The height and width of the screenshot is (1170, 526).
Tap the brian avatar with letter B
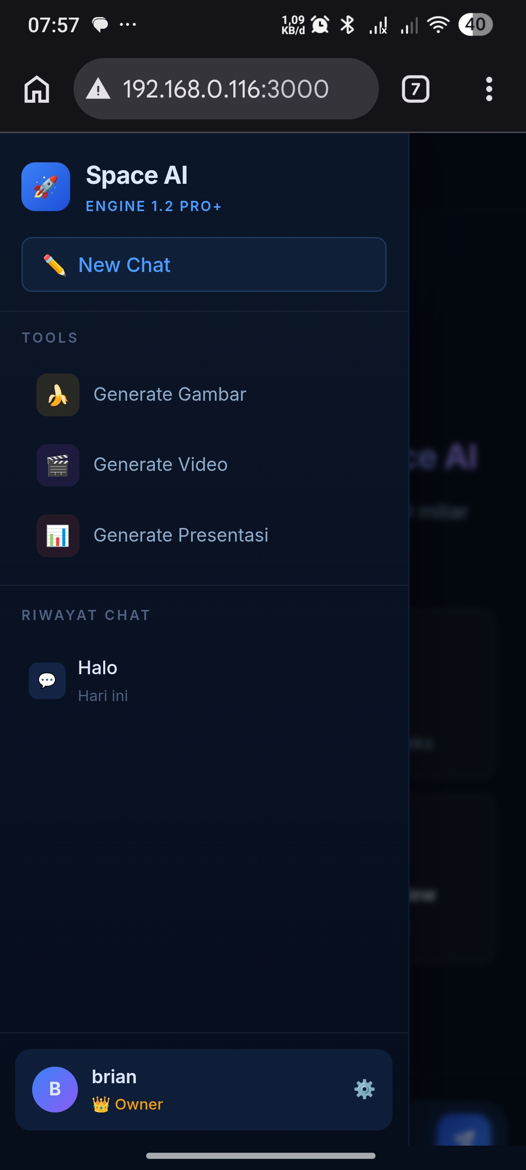click(55, 1089)
